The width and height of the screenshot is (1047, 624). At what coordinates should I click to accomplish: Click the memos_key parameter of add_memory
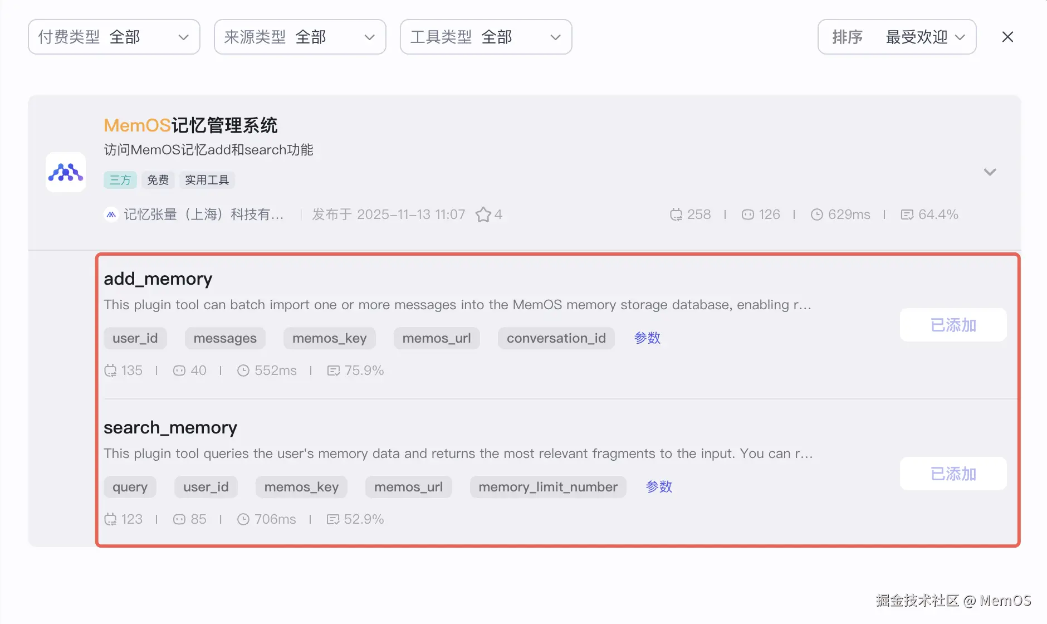(330, 338)
